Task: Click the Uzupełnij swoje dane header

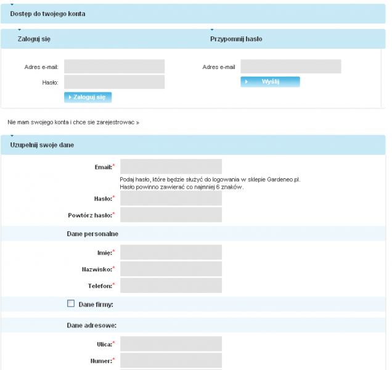Action: point(43,144)
